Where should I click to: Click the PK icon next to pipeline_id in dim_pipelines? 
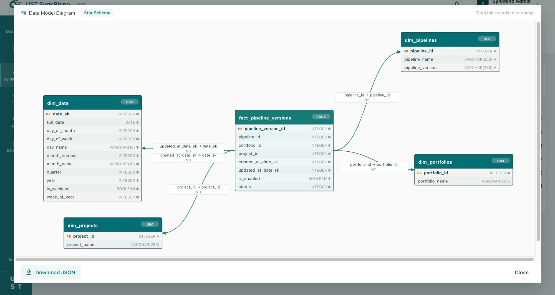(406, 51)
